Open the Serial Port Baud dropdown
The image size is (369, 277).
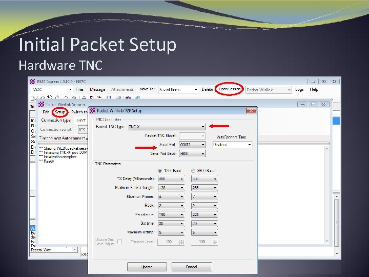(x=203, y=153)
